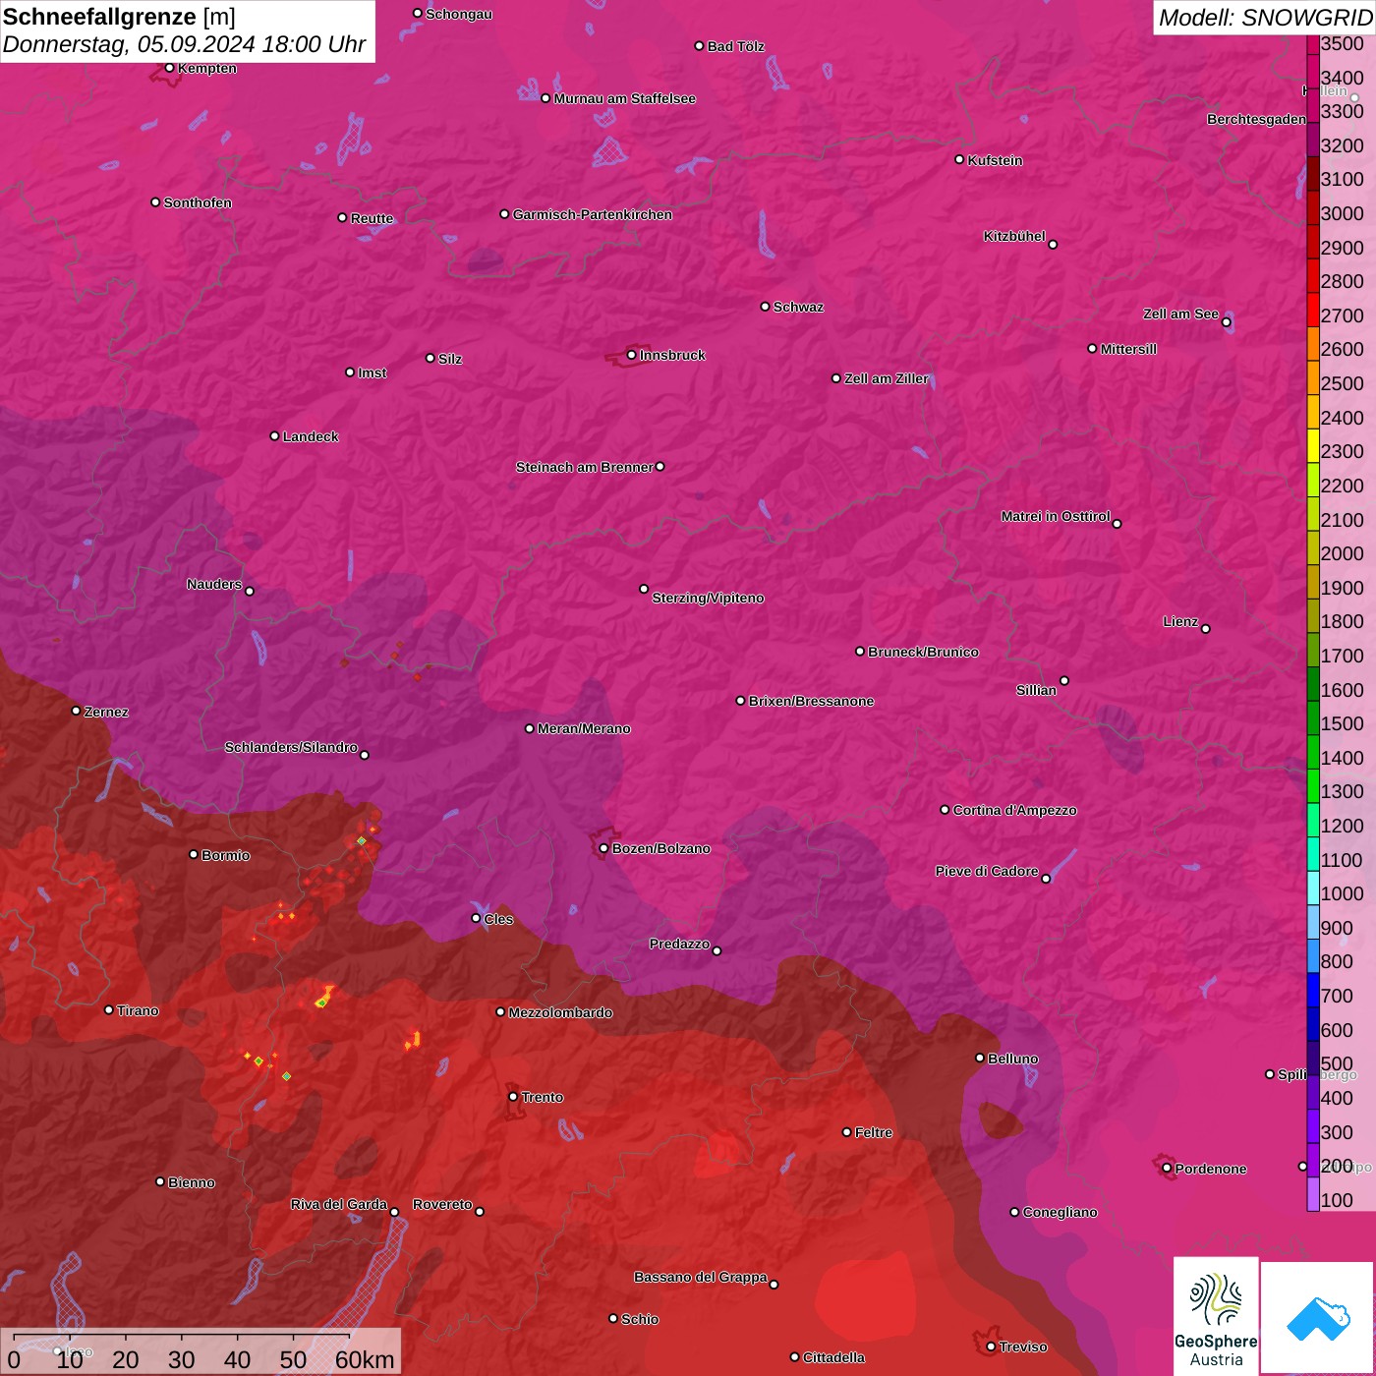Click the Bassano del Grappa label
The width and height of the screenshot is (1376, 1376).
700,1277
